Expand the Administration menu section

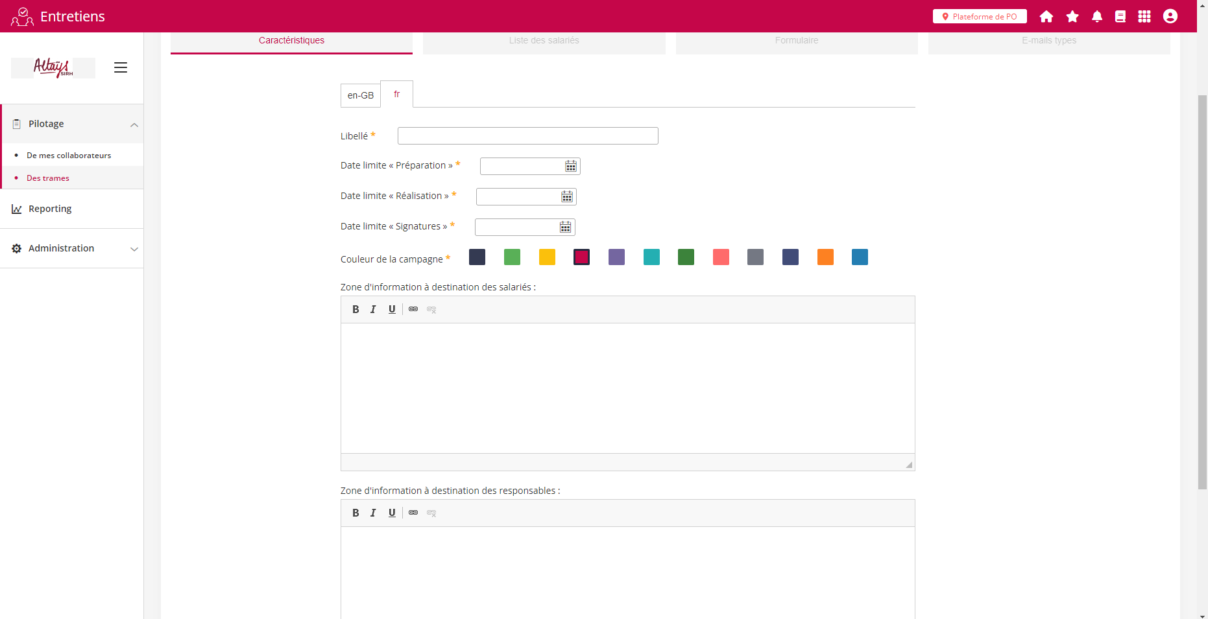[x=134, y=249]
